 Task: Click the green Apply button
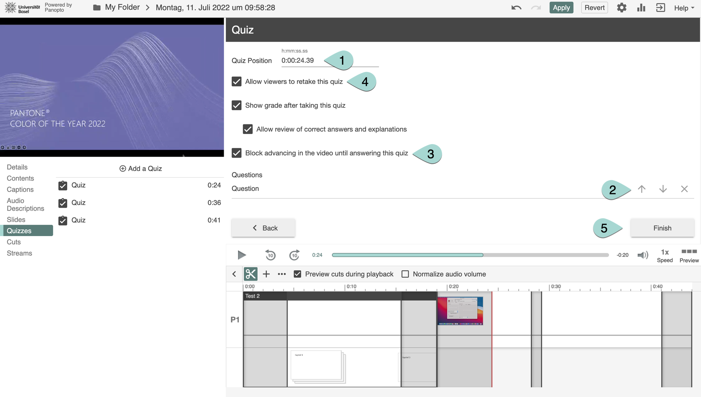pos(561,8)
